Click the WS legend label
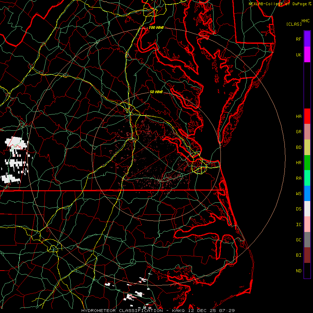Screen dimensions: 313x313 [298, 194]
